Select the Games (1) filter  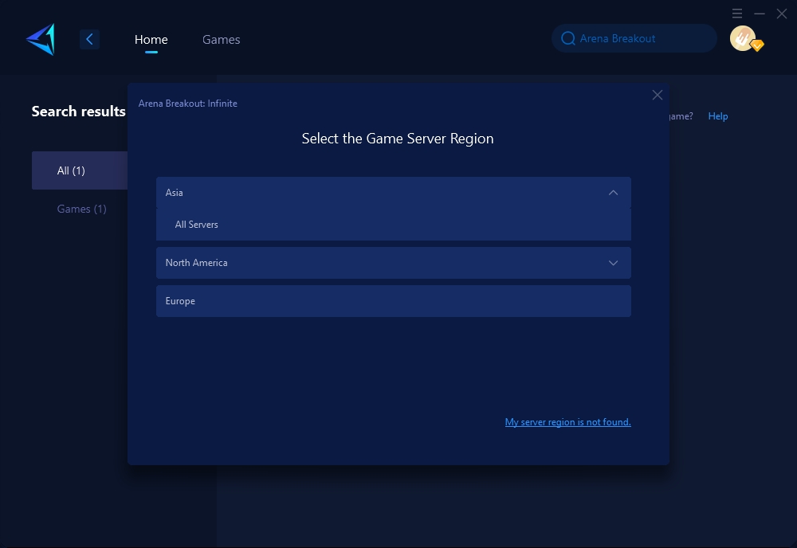[81, 209]
